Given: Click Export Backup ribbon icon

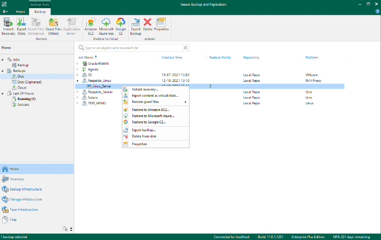Looking at the screenshot, I should point(136,26).
